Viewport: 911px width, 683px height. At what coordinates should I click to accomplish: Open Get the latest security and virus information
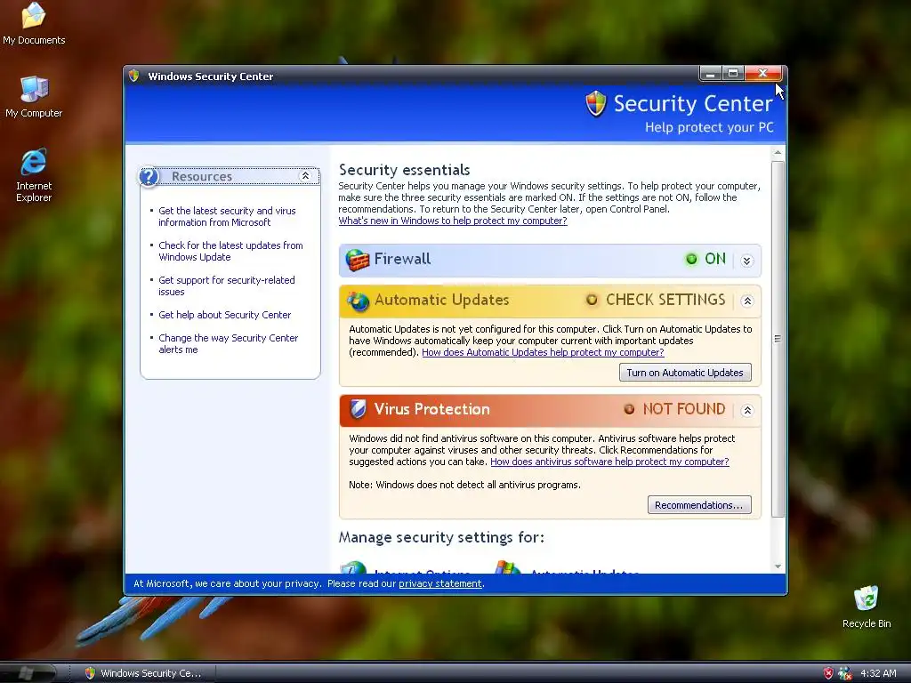[x=227, y=217]
